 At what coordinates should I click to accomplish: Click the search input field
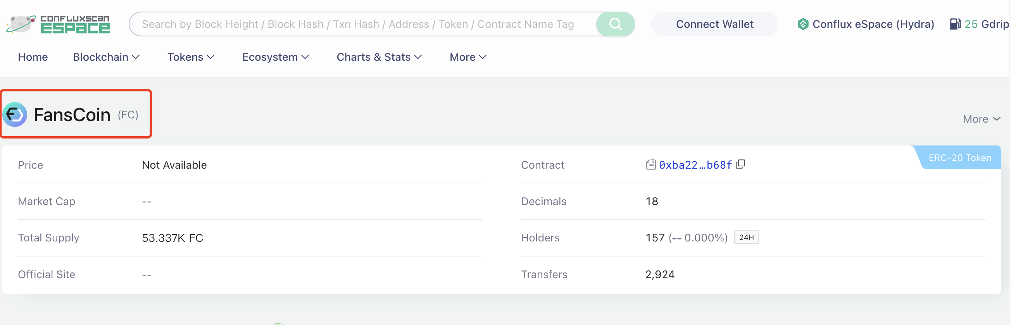(361, 24)
